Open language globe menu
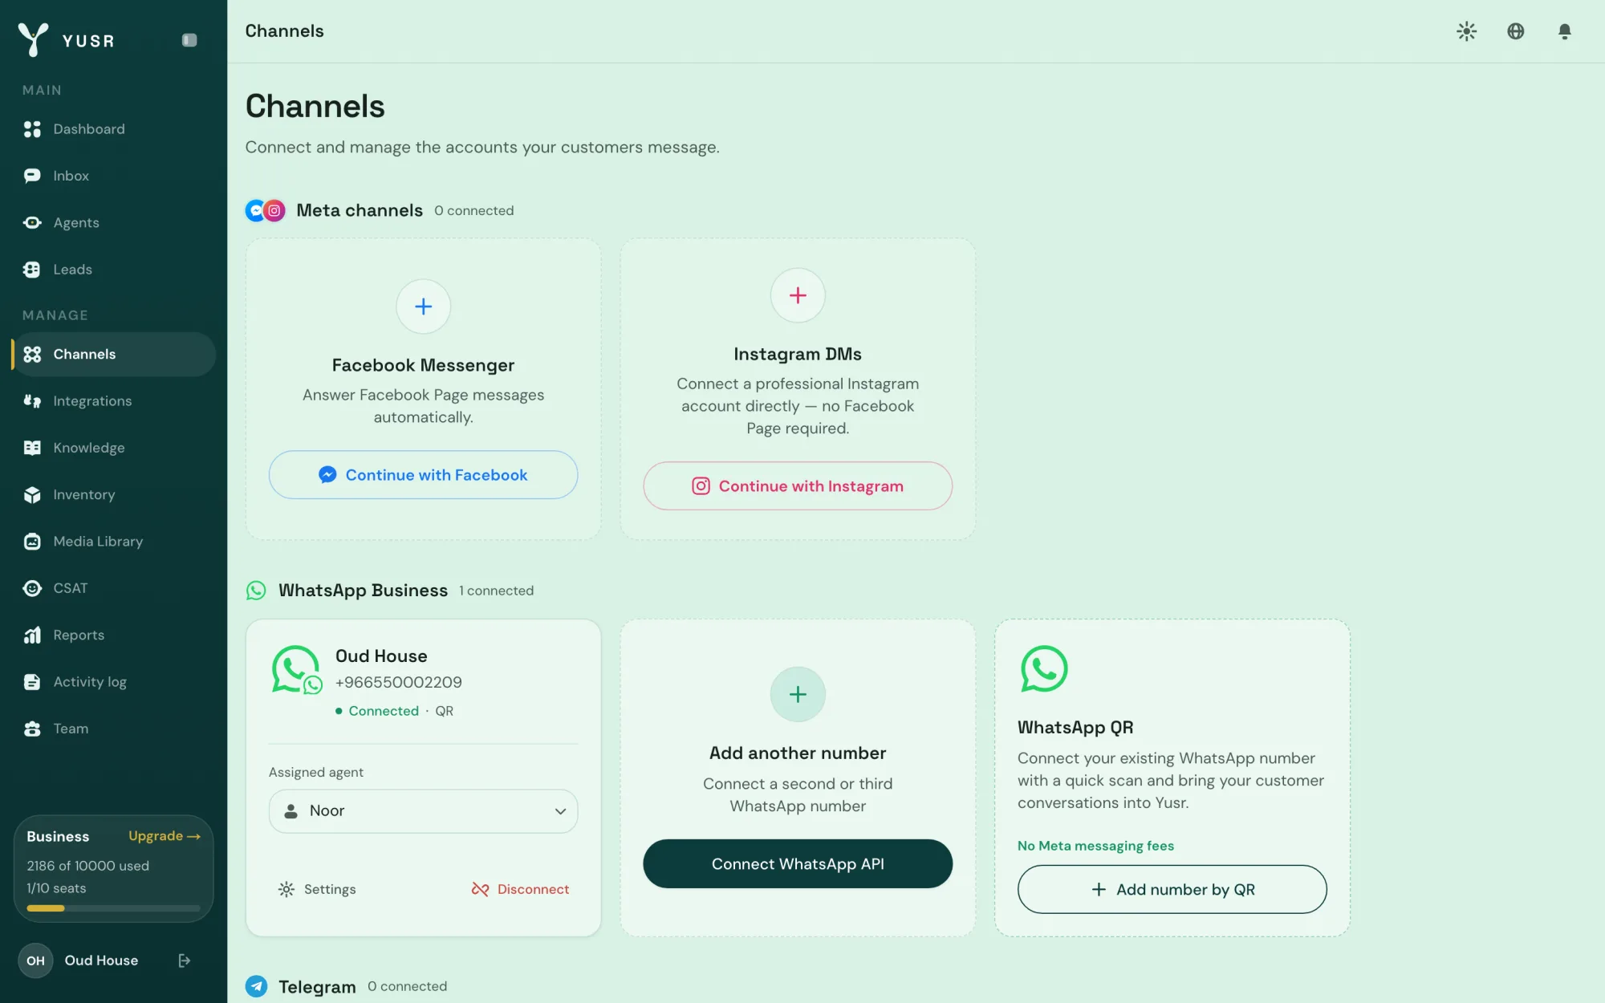 [x=1516, y=31]
